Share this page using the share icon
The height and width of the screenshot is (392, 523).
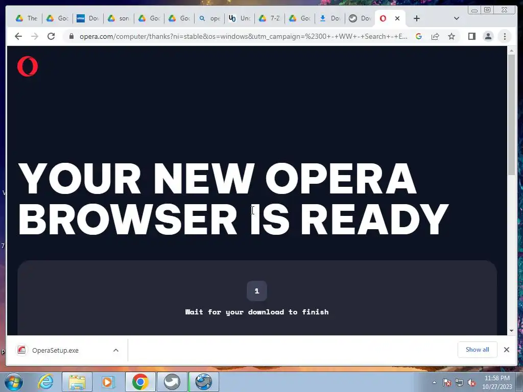[435, 36]
